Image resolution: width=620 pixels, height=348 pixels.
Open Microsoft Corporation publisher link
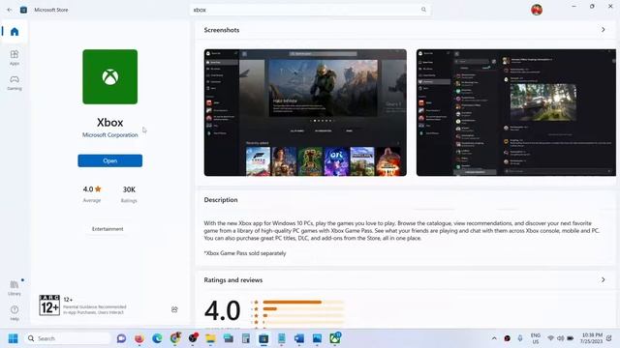[x=109, y=135]
